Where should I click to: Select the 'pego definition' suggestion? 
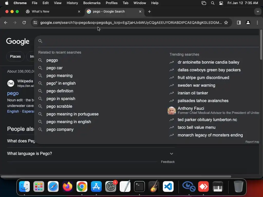(x=99, y=91)
